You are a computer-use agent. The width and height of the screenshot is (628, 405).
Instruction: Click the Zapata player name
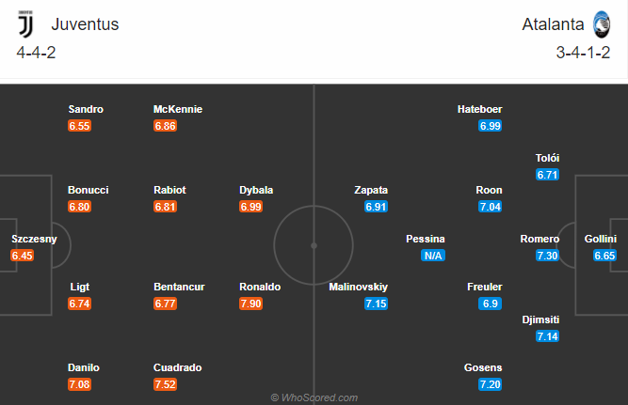(x=371, y=190)
